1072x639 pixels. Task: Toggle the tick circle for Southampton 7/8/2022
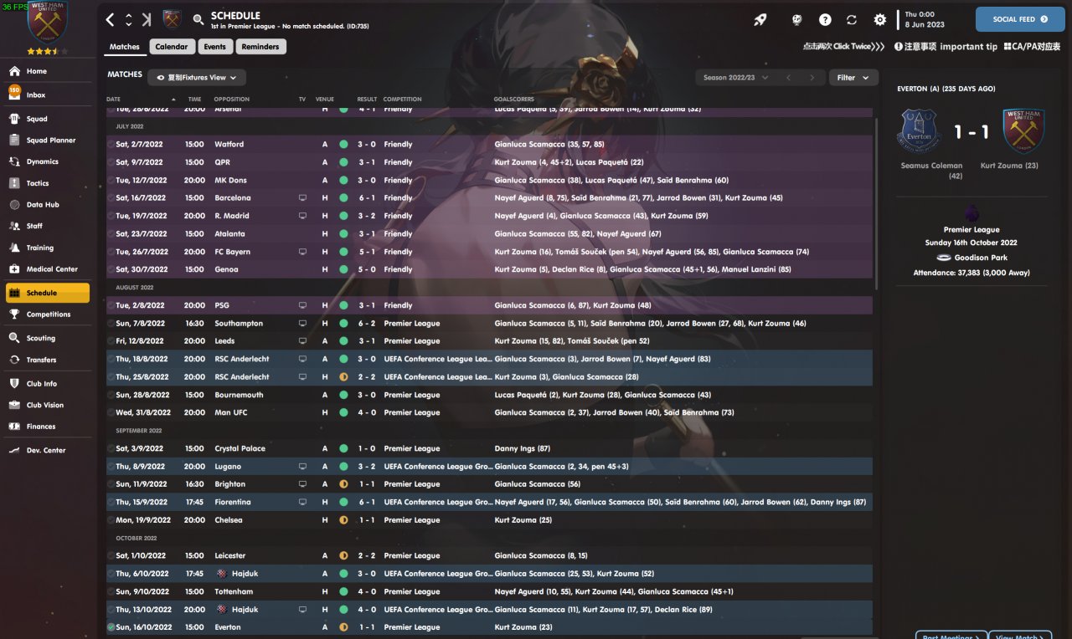click(x=111, y=324)
